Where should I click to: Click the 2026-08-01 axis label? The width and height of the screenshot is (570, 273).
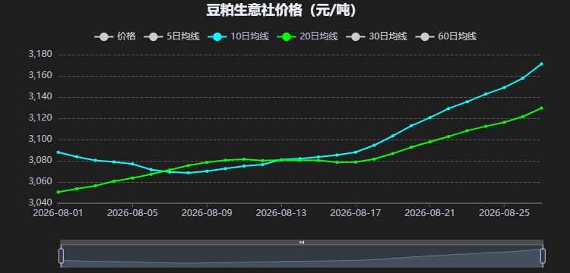click(59, 212)
